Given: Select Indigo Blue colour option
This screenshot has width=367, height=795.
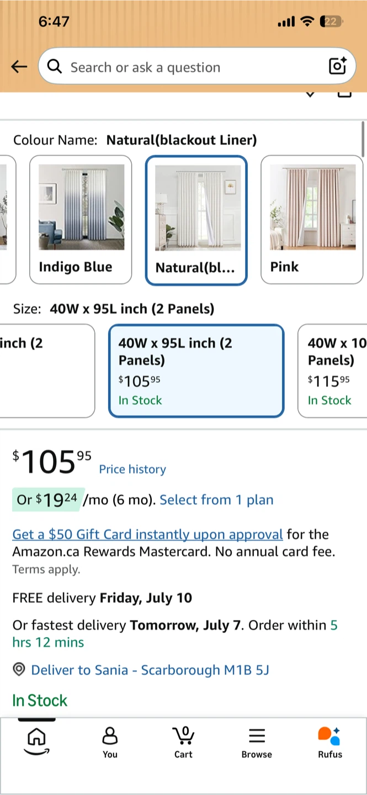Looking at the screenshot, I should [81, 220].
